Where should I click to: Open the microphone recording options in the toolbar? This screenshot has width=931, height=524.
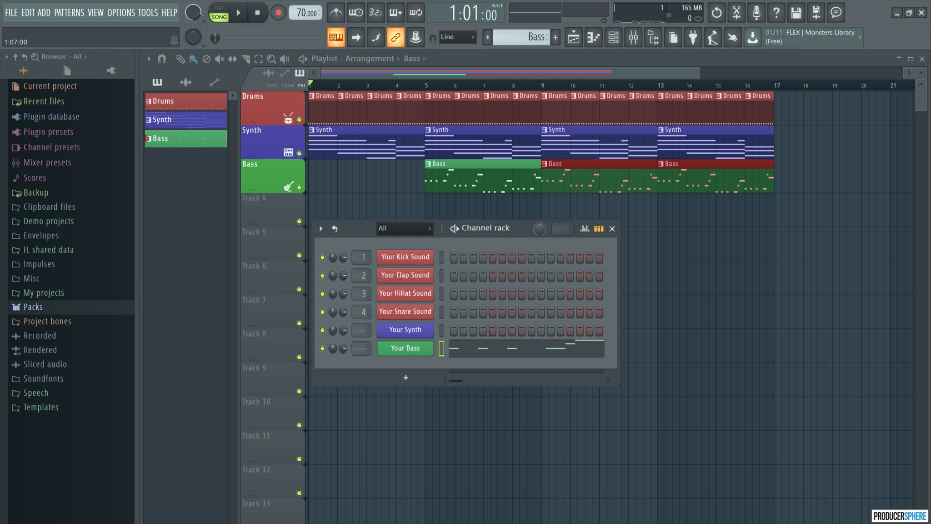(x=757, y=12)
